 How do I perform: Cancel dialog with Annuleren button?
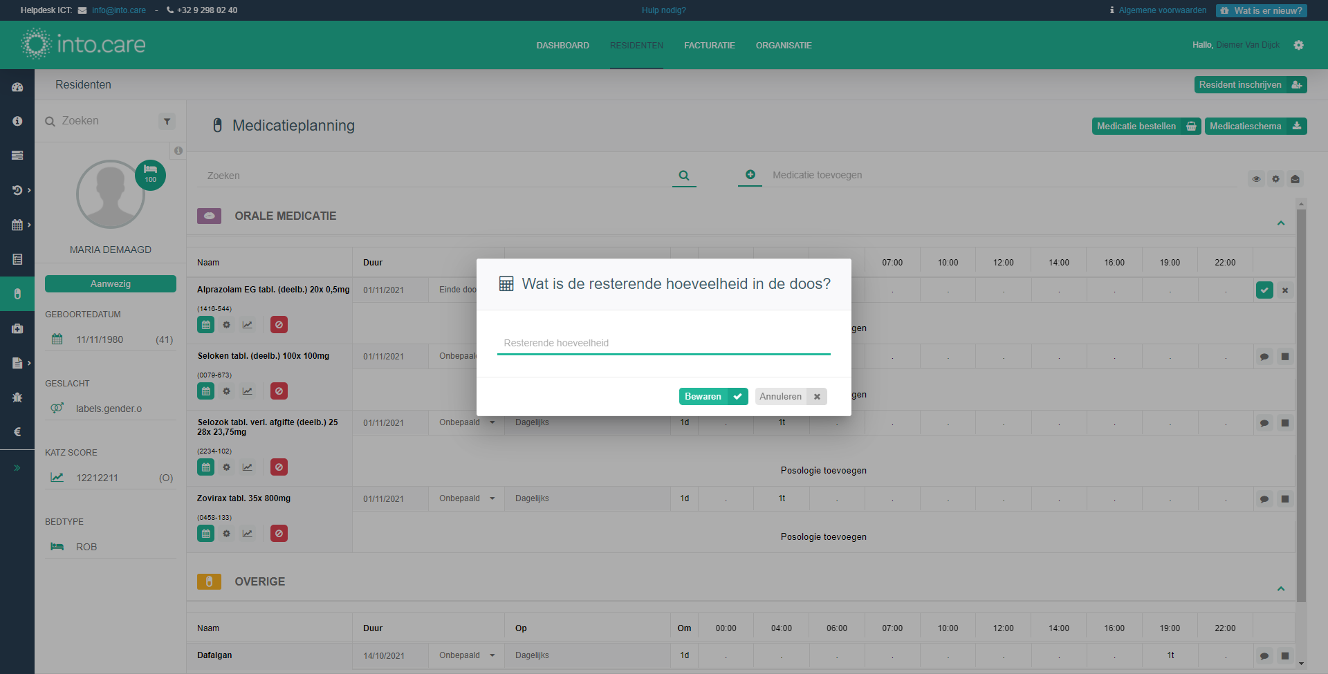[791, 396]
